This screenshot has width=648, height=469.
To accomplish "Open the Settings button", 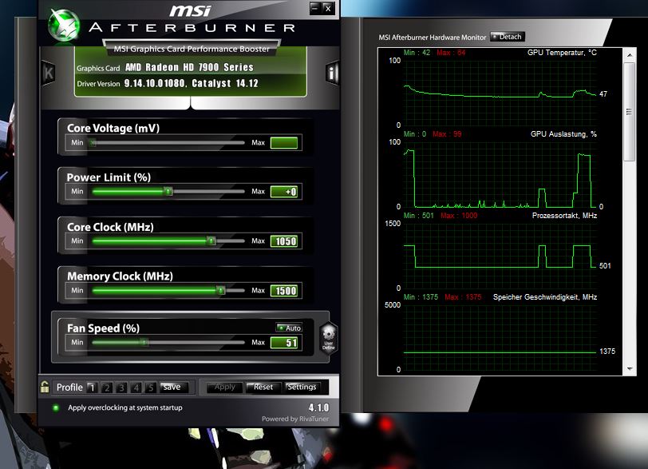I will 304,388.
